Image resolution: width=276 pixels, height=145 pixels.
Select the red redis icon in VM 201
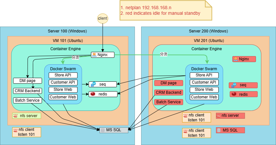pyautogui.click(x=234, y=94)
